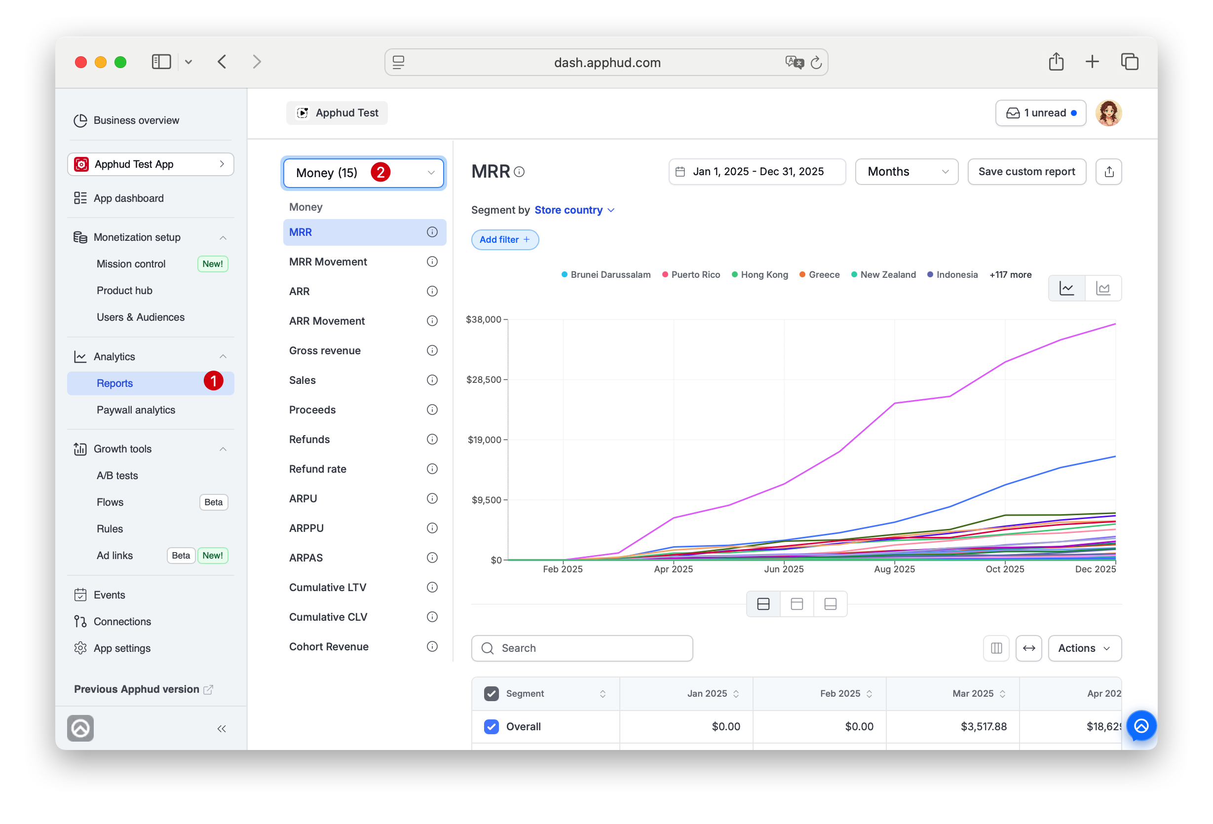Viewport: 1213px width, 824px height.
Task: Toggle table full-width arrows icon
Action: (1029, 648)
